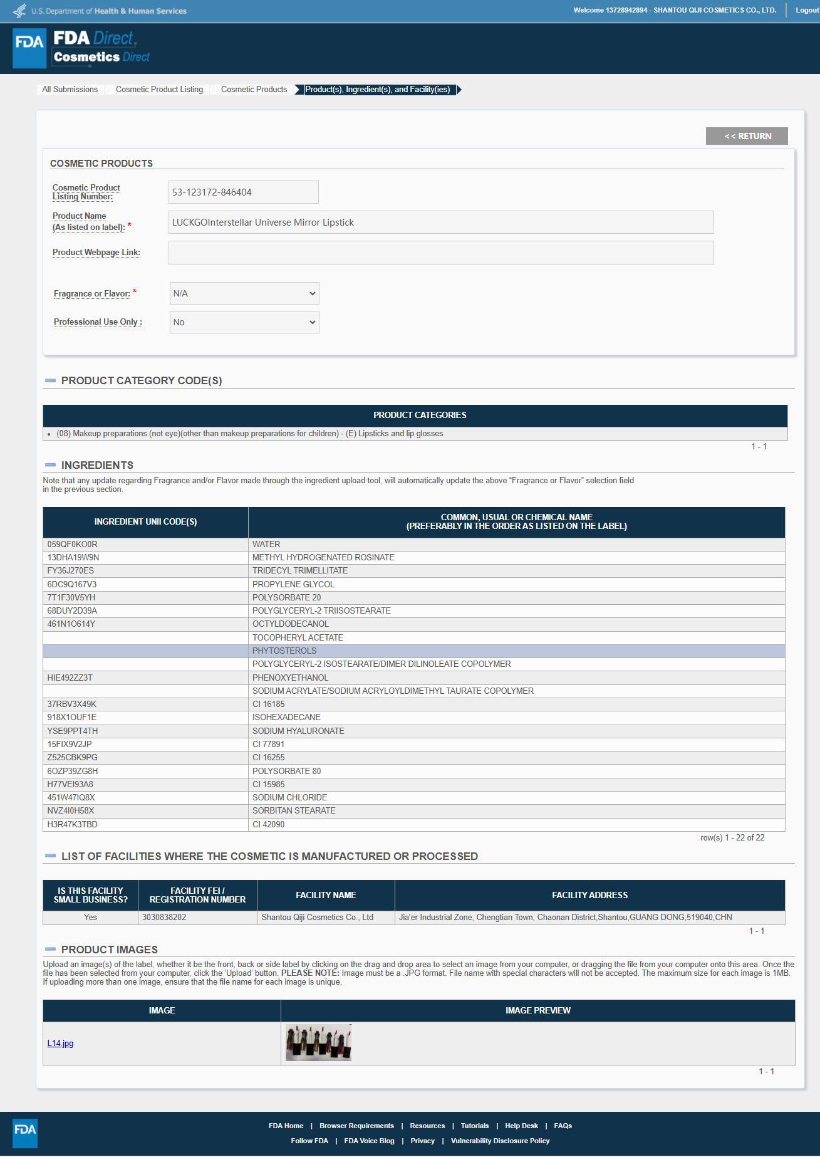The width and height of the screenshot is (820, 1157).
Task: Open Help Desk footer link
Action: click(x=521, y=1126)
